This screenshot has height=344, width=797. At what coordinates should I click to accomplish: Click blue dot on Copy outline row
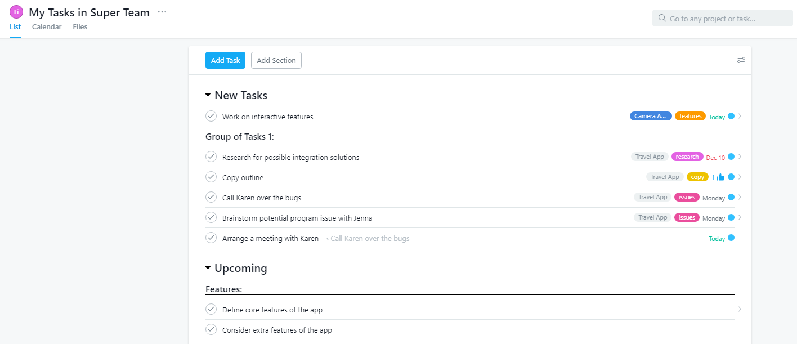[731, 177]
